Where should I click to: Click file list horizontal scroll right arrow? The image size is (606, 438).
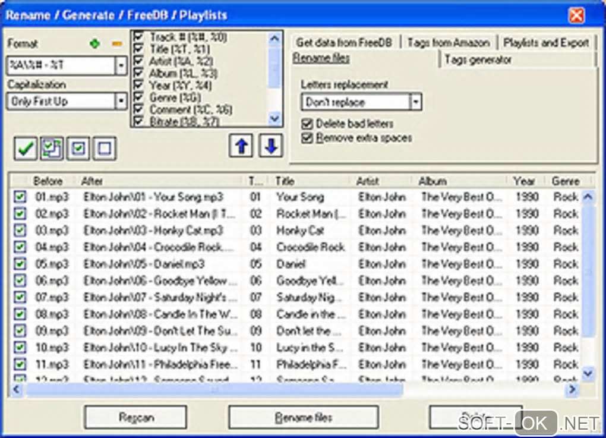(572, 389)
